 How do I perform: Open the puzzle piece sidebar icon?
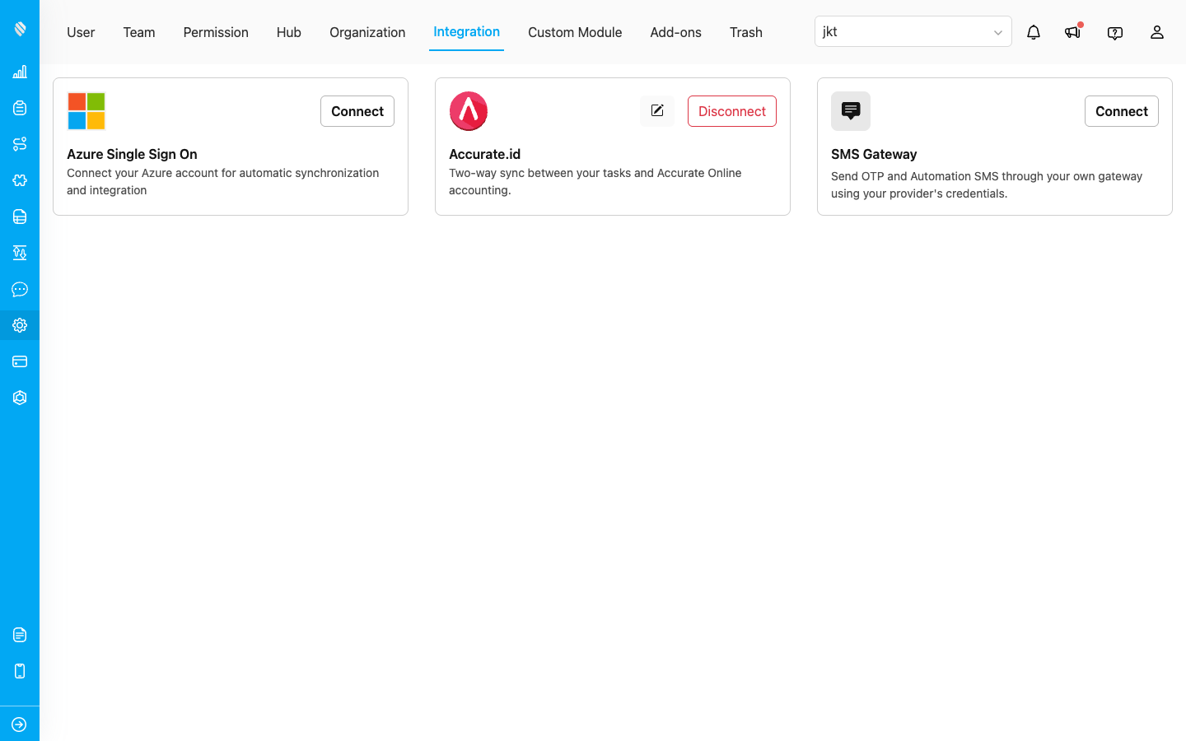[x=20, y=180]
